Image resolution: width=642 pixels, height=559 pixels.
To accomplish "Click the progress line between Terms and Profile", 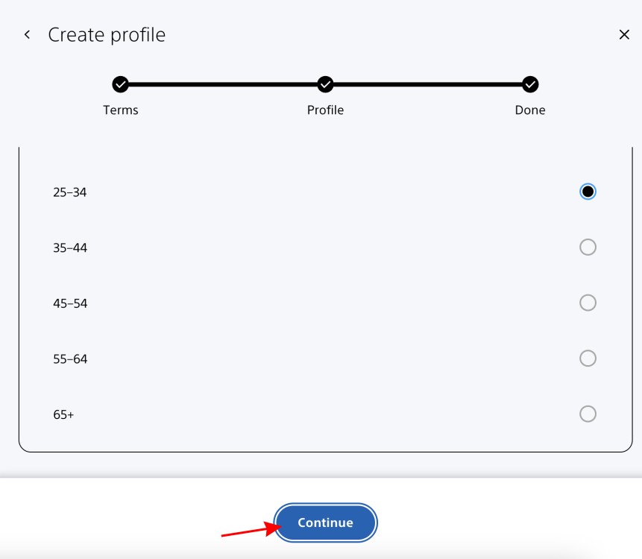I will pyautogui.click(x=224, y=85).
